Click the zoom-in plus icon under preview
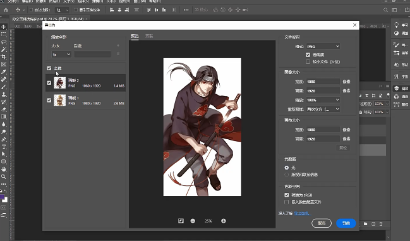This screenshot has width=410, height=241. click(x=223, y=221)
